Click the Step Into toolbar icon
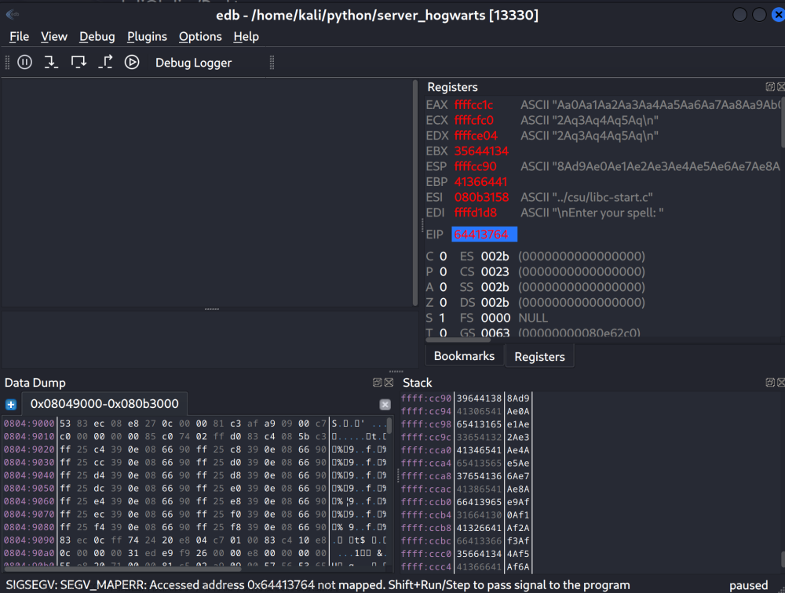The image size is (785, 593). pos(51,62)
